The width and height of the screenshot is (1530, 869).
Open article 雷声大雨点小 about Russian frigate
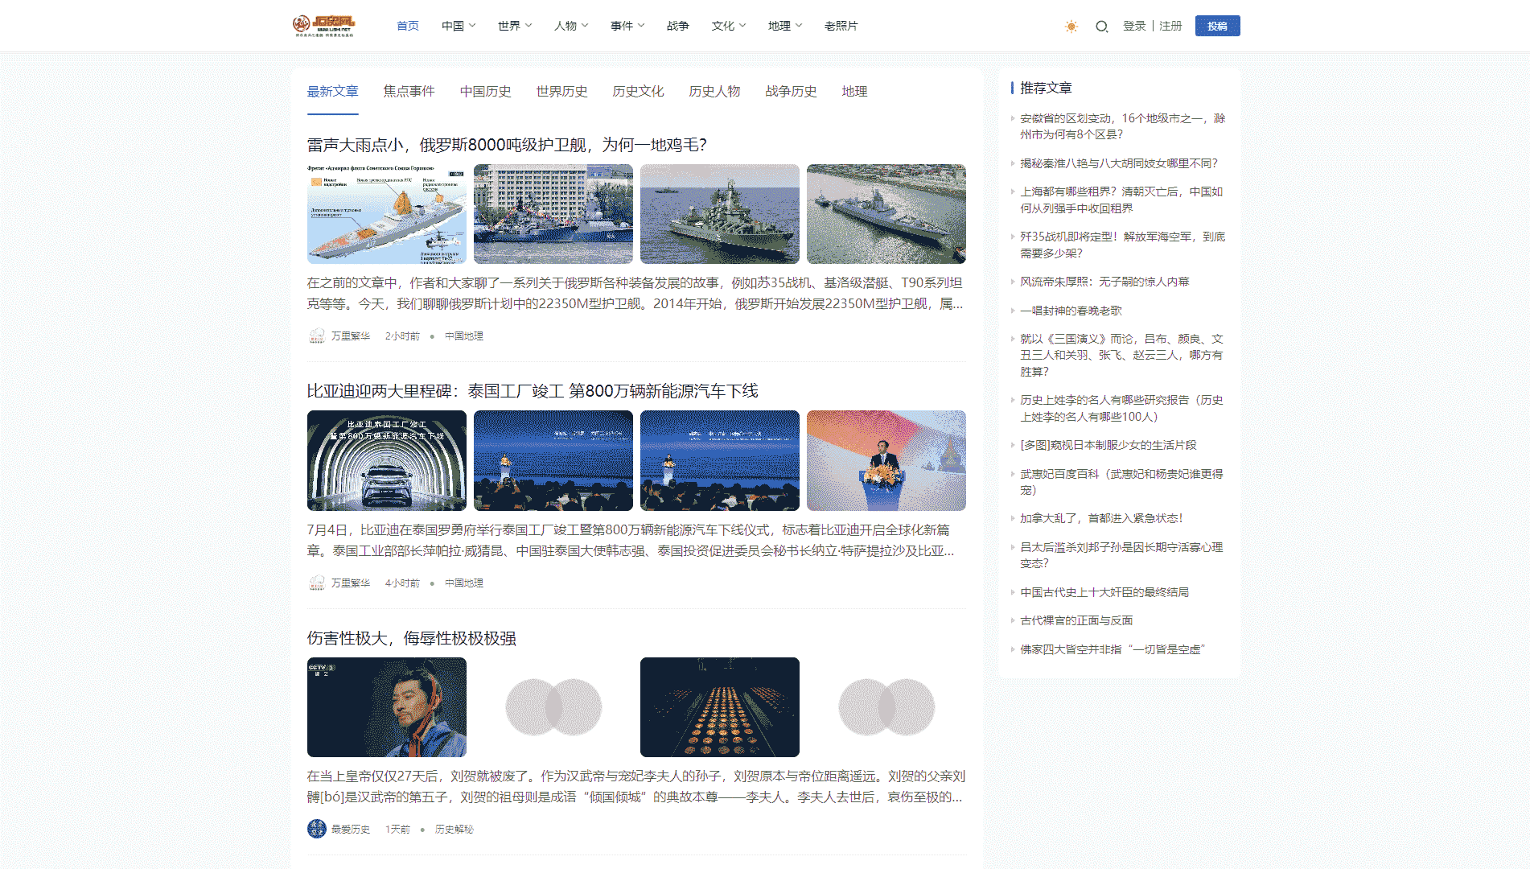click(507, 145)
